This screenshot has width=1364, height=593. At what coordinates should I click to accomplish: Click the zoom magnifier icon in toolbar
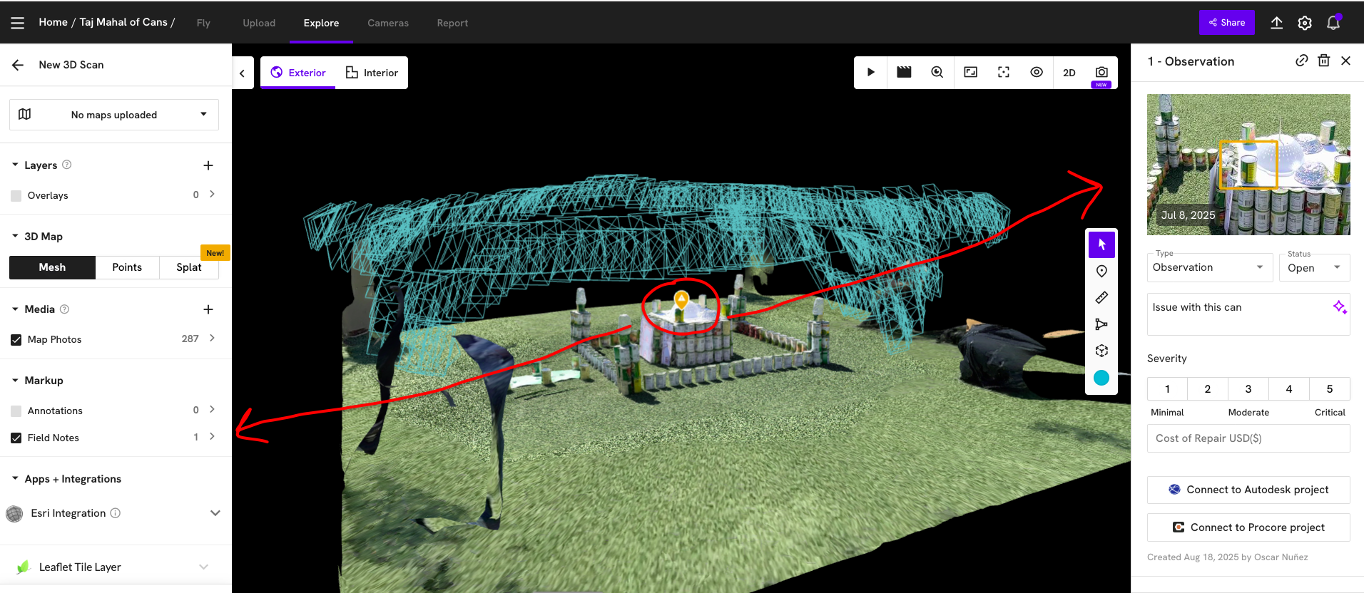(937, 72)
